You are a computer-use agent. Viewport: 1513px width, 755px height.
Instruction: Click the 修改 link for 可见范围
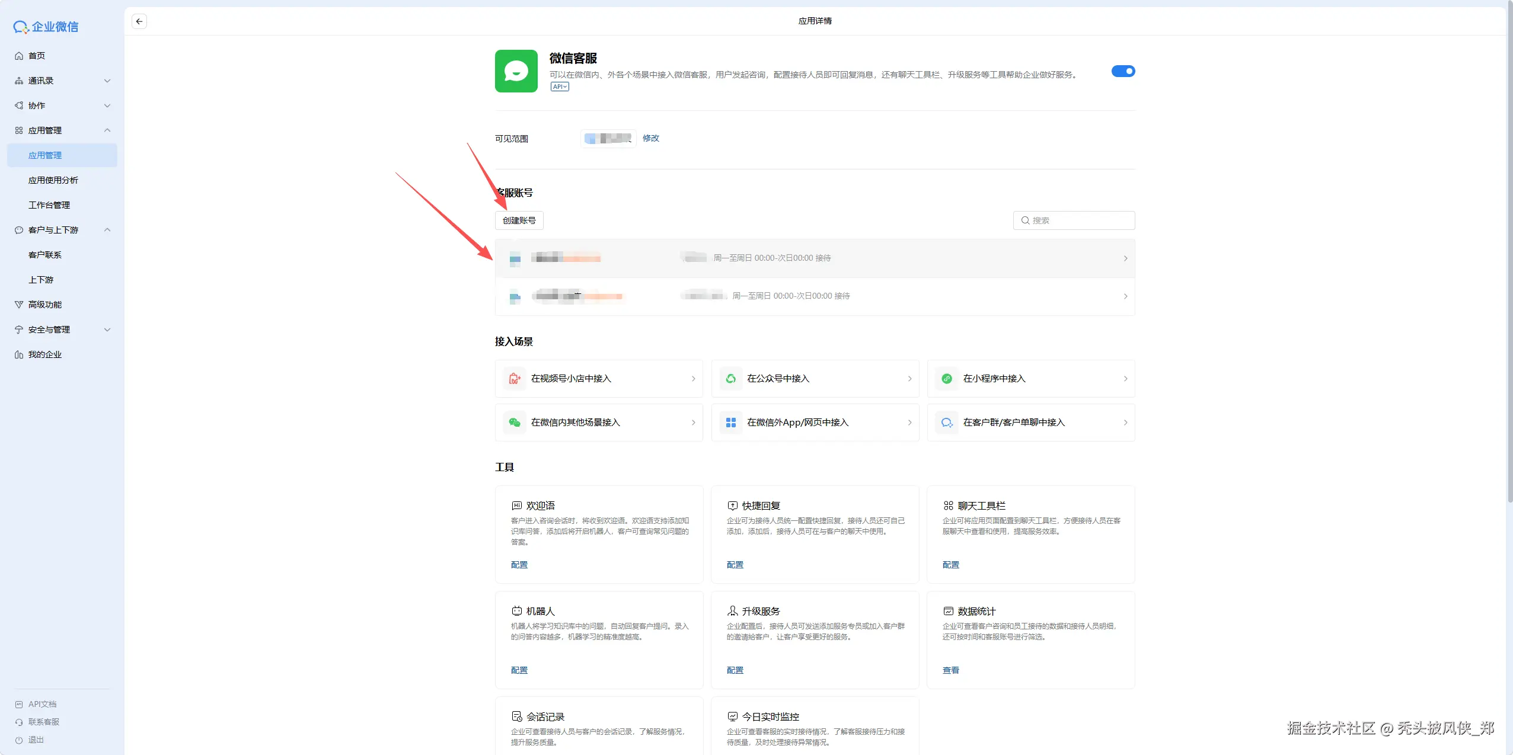coord(650,138)
